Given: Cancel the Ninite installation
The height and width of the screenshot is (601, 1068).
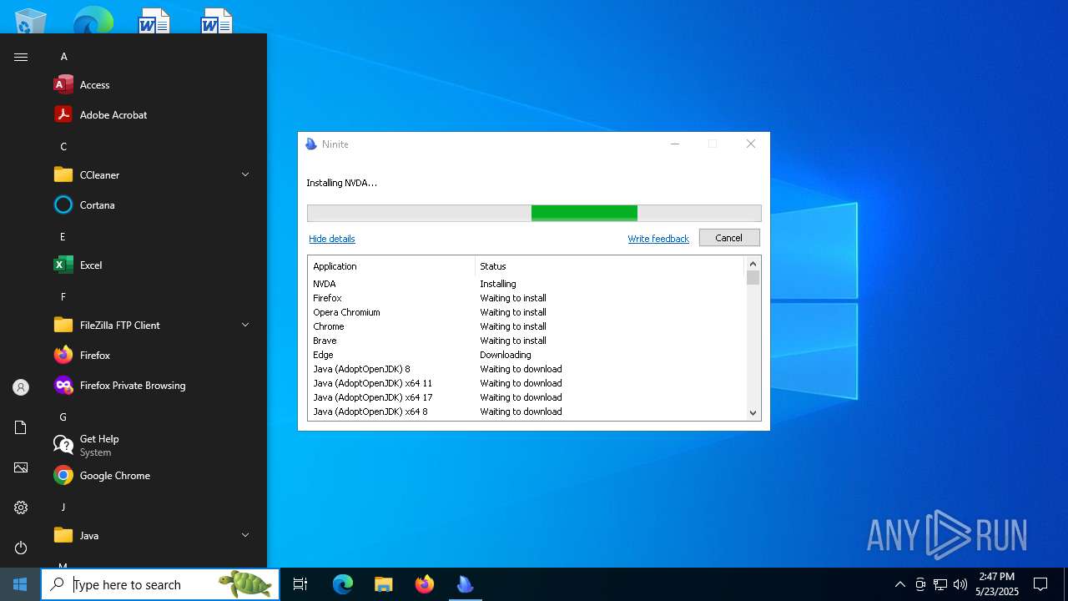Looking at the screenshot, I should (x=728, y=238).
